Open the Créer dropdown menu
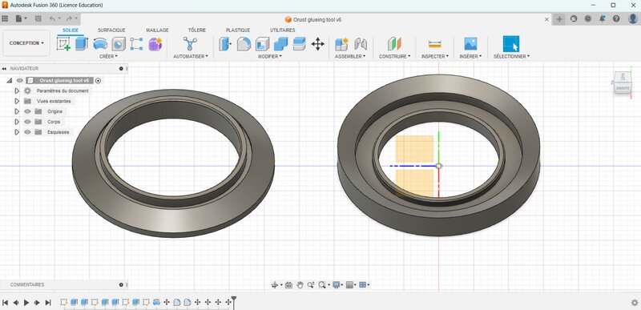641x310 pixels. pyautogui.click(x=108, y=56)
